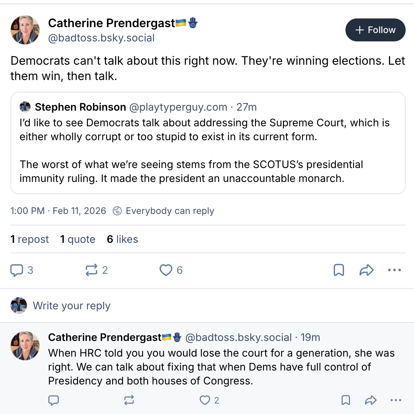Viewport: 414px width, 414px height.
Task: Open the 'Everybody can reply' settings
Action: (x=164, y=211)
